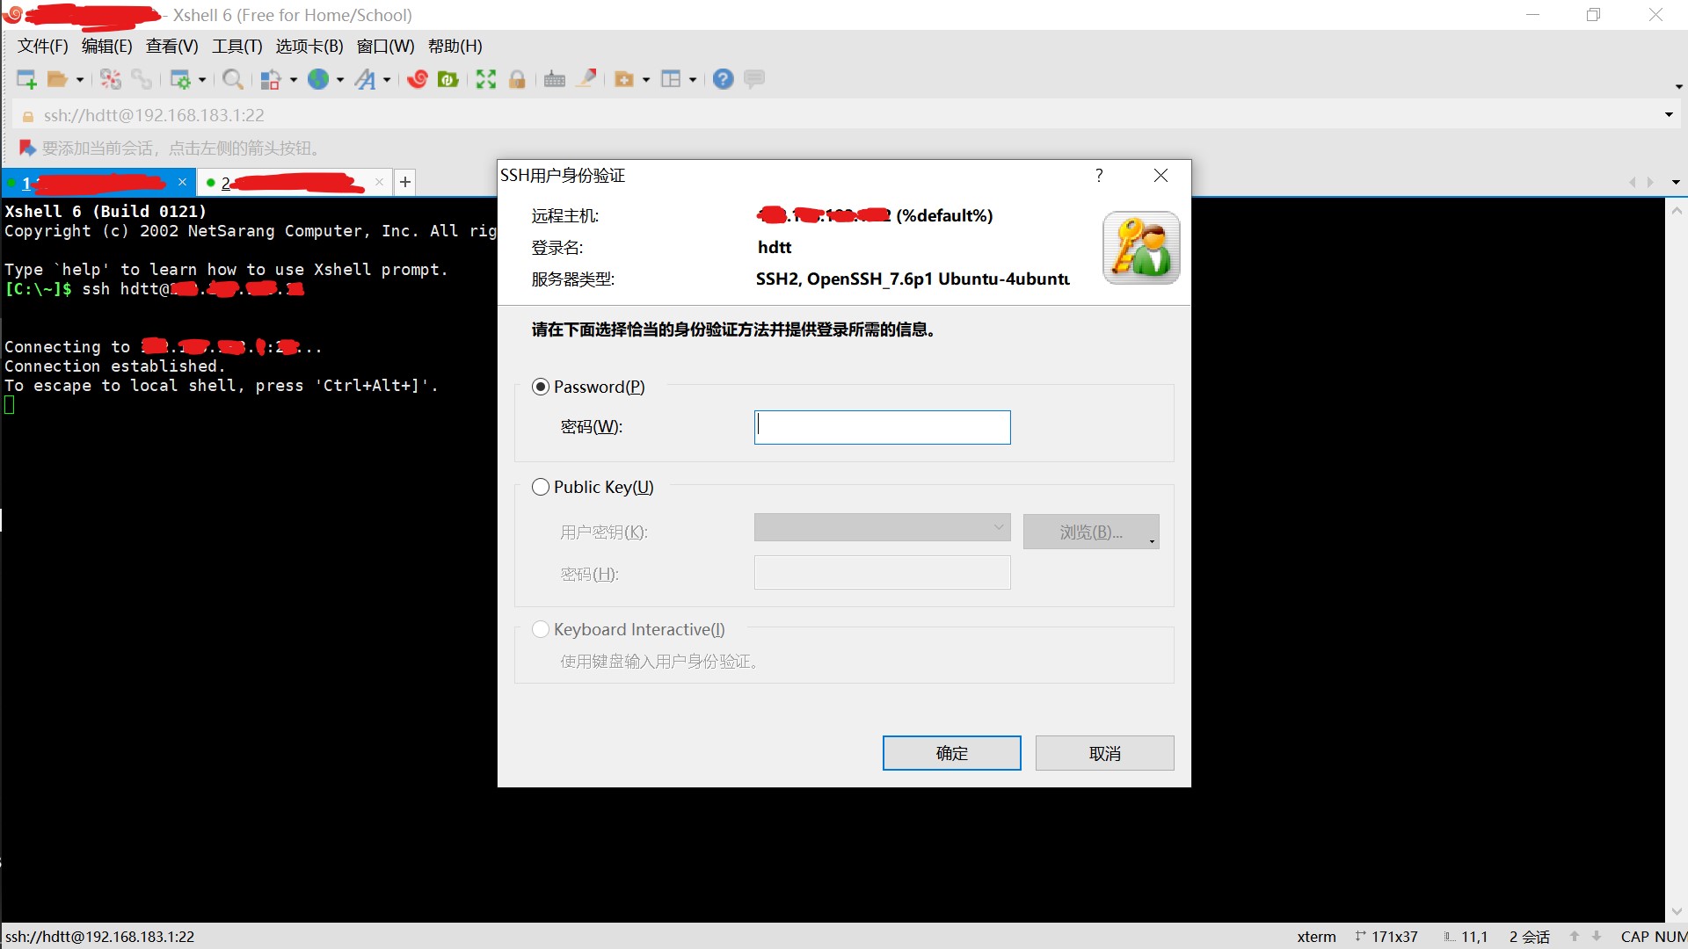Select the Password(P) radio button
Viewport: 1688px width, 949px height.
click(x=541, y=387)
